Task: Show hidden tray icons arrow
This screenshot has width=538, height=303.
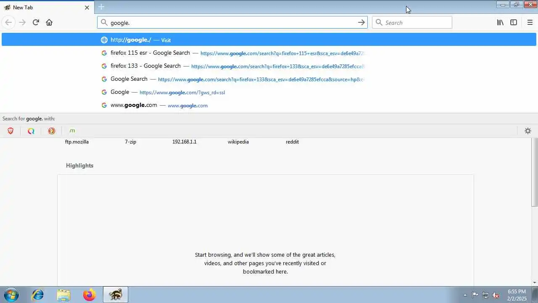Action: 465,295
